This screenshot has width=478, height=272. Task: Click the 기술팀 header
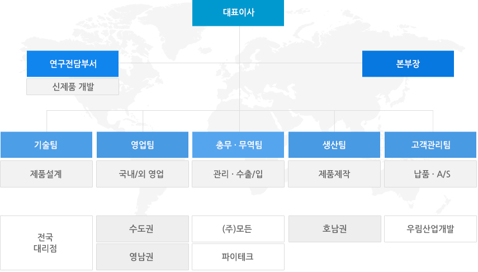pos(46,145)
